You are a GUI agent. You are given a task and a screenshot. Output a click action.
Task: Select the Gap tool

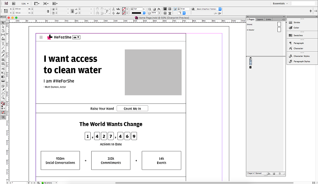coord(3,35)
